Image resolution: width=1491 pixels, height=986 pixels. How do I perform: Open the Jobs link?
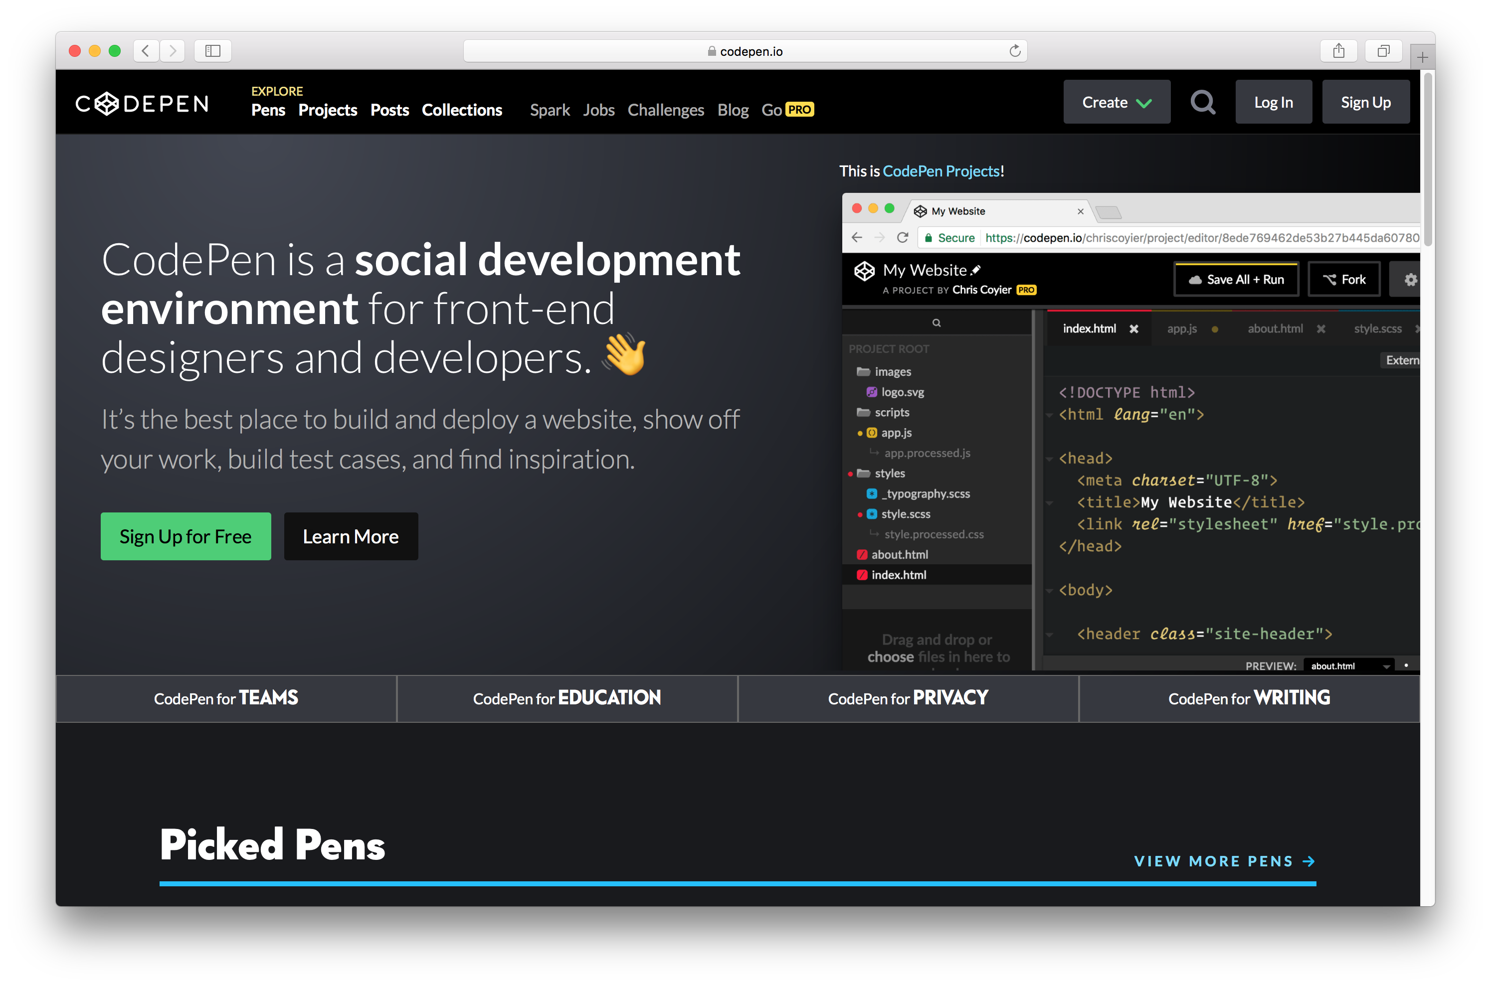click(x=598, y=110)
